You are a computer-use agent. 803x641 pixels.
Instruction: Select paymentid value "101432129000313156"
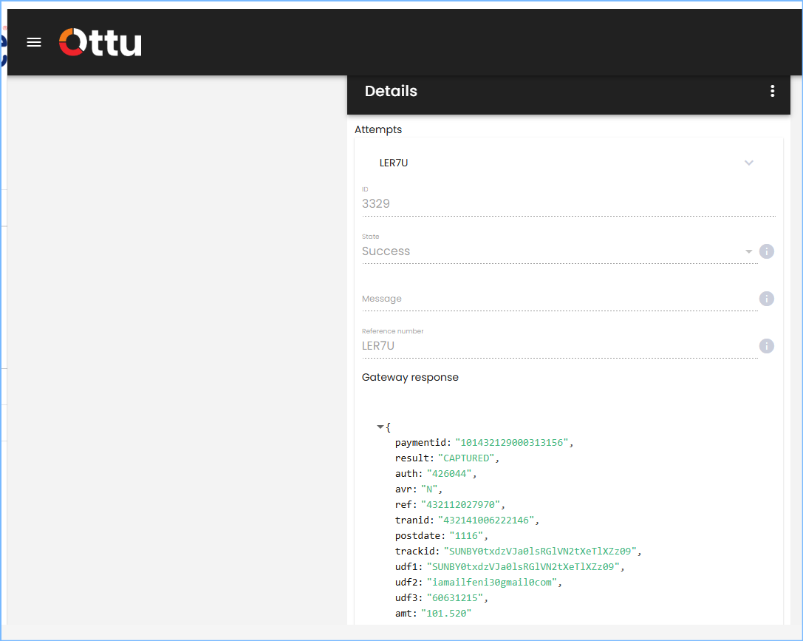[x=511, y=443]
